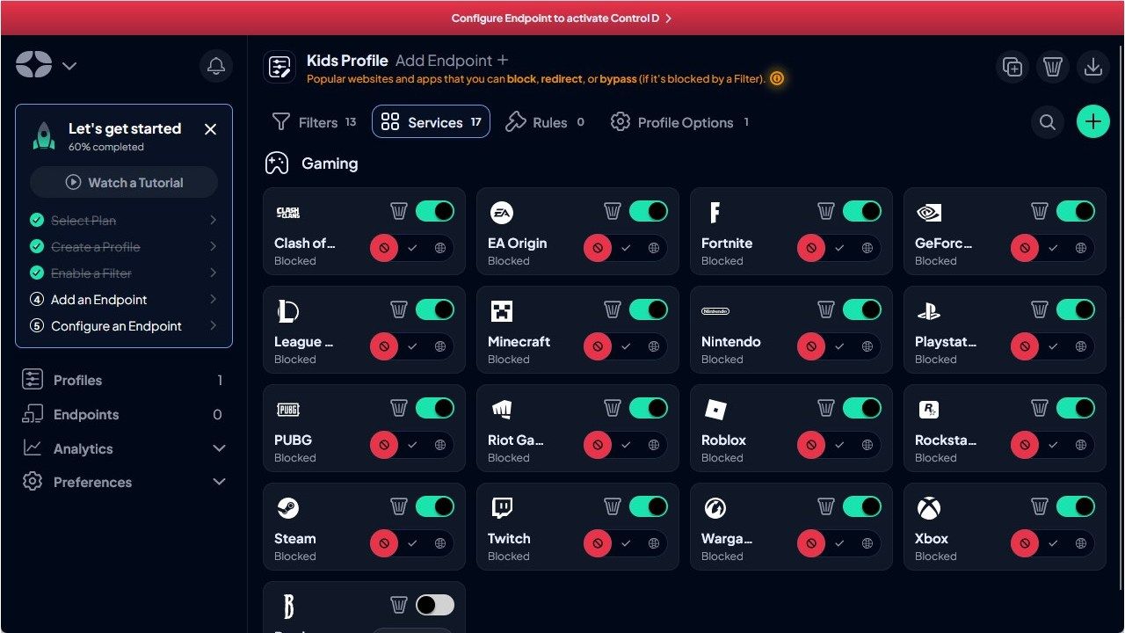This screenshot has height=633, width=1125.
Task: Go to Endpoints in sidebar
Action: pos(123,415)
